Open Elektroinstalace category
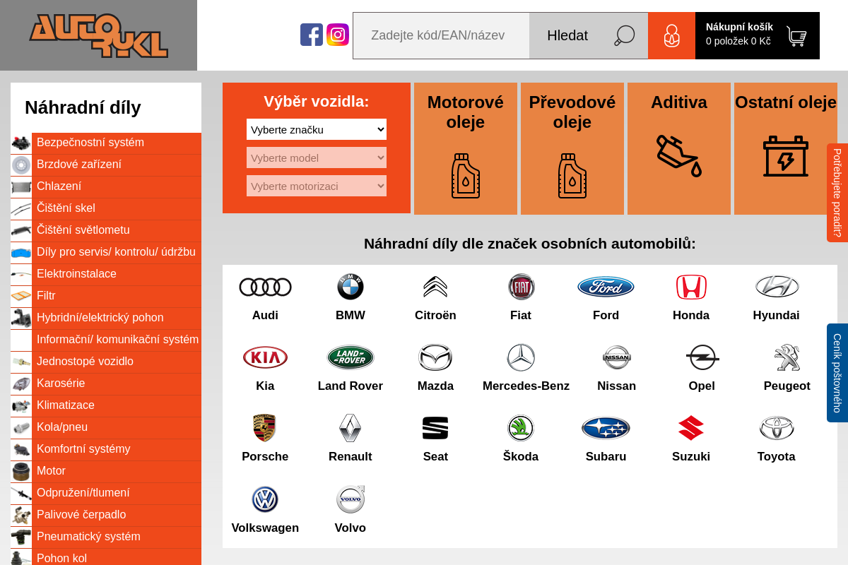Viewport: 848px width, 565px height. (106, 275)
